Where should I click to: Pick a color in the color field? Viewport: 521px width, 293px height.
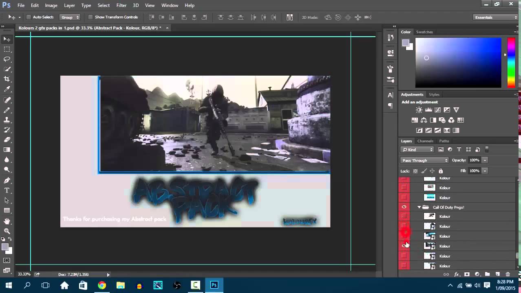point(458,63)
